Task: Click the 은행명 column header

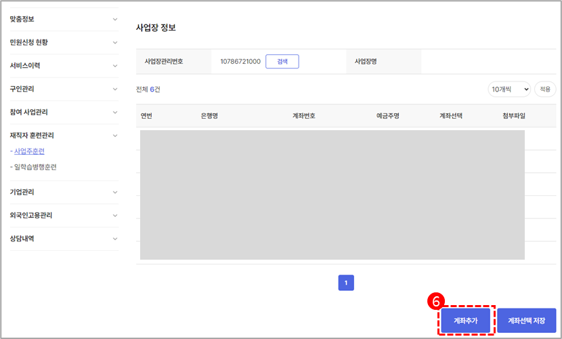Action: 209,116
